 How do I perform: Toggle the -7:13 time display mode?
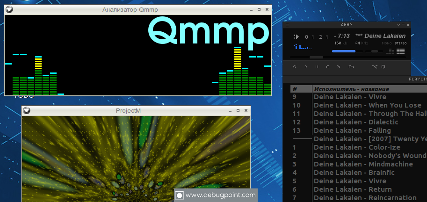coord(342,36)
